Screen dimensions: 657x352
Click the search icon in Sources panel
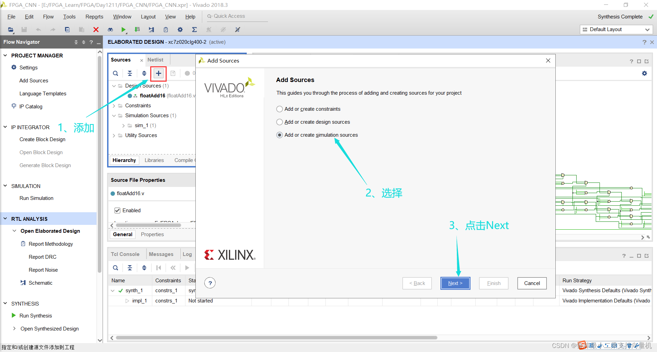(116, 73)
